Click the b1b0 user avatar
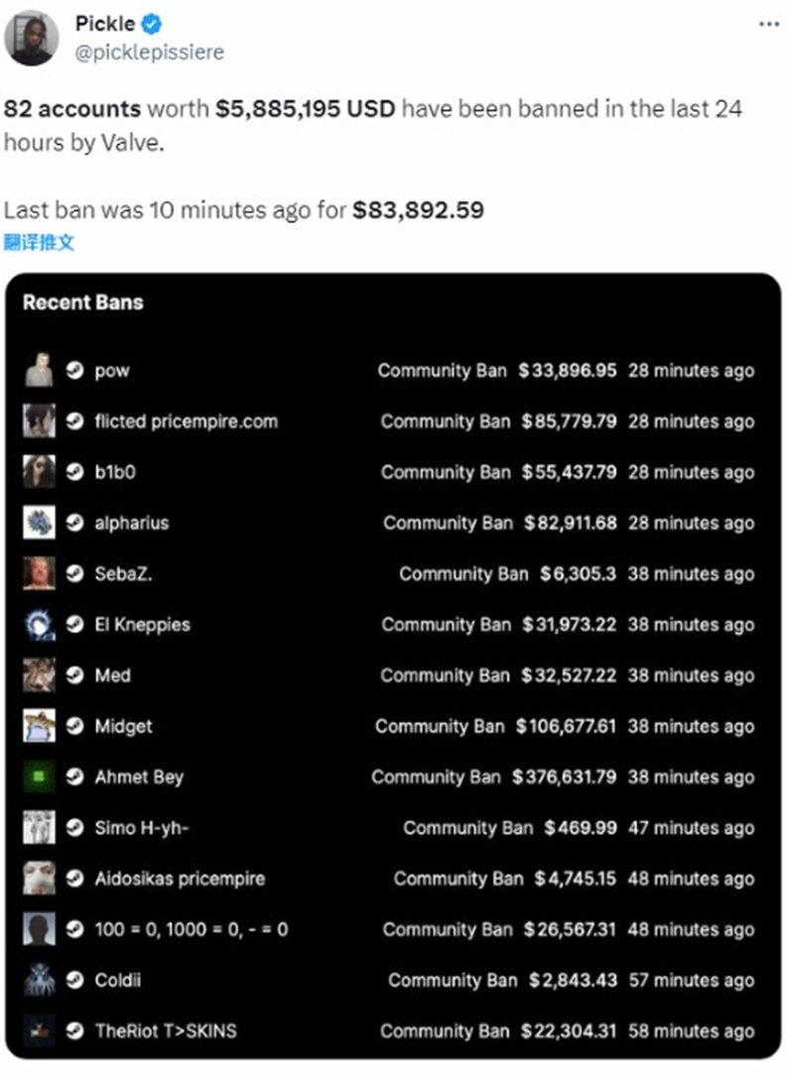 click(40, 472)
